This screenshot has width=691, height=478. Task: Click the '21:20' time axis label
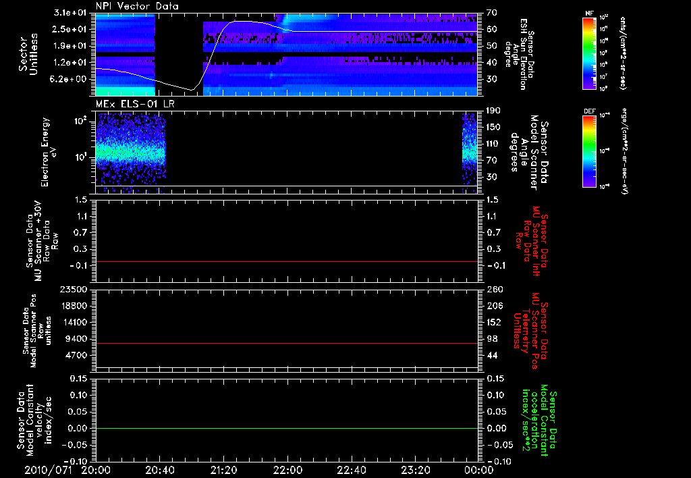tap(223, 470)
